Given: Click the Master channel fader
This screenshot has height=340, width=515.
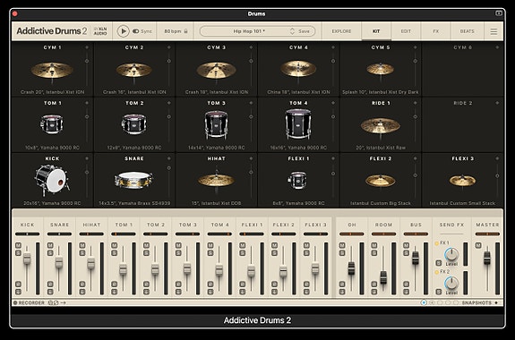Looking at the screenshot, I should pos(487,258).
